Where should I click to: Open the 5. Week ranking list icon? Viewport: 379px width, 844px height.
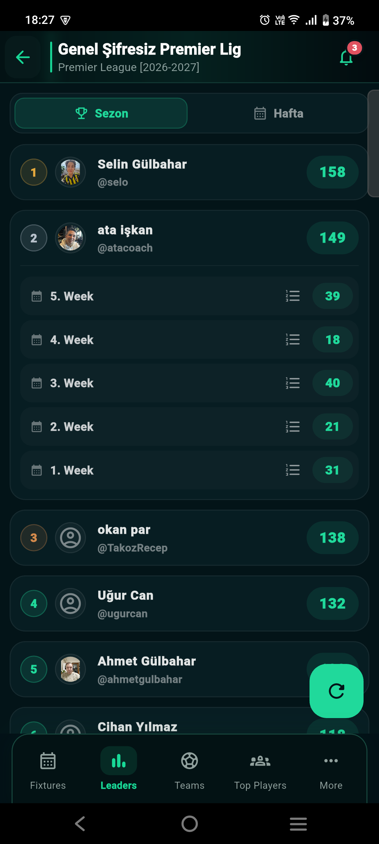tap(293, 296)
